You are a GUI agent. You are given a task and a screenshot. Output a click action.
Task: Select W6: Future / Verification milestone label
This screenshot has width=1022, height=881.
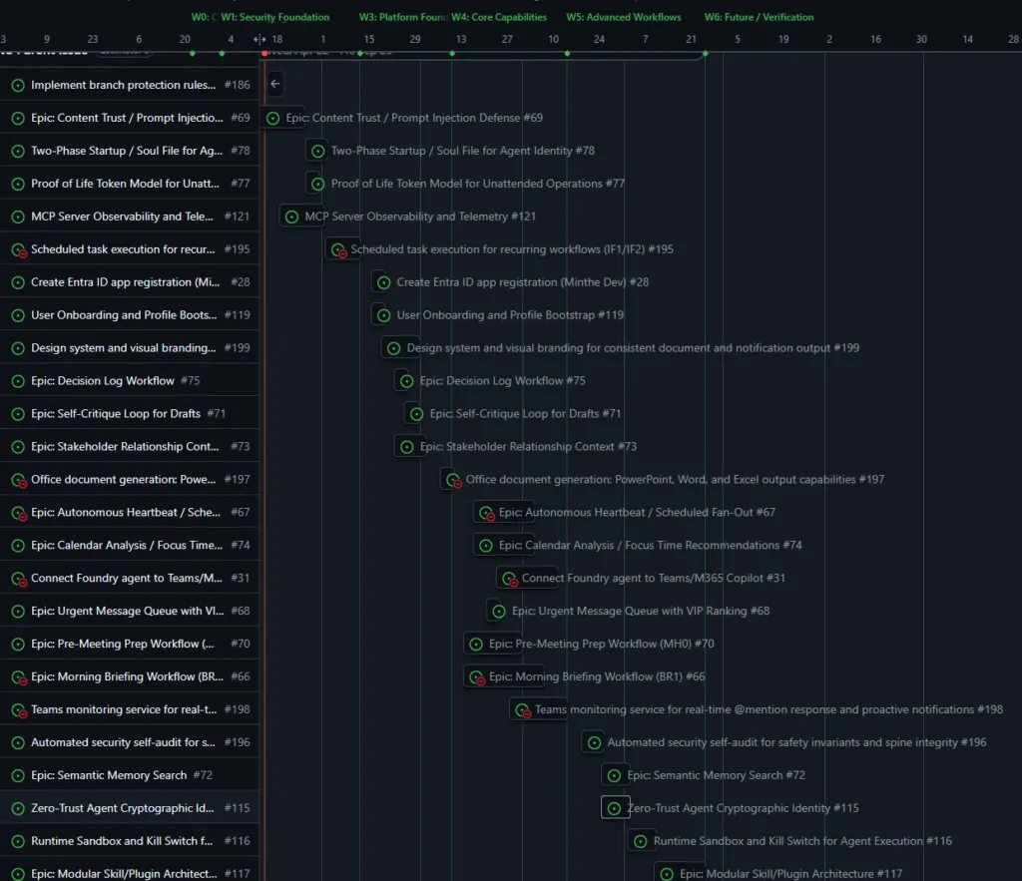point(759,17)
